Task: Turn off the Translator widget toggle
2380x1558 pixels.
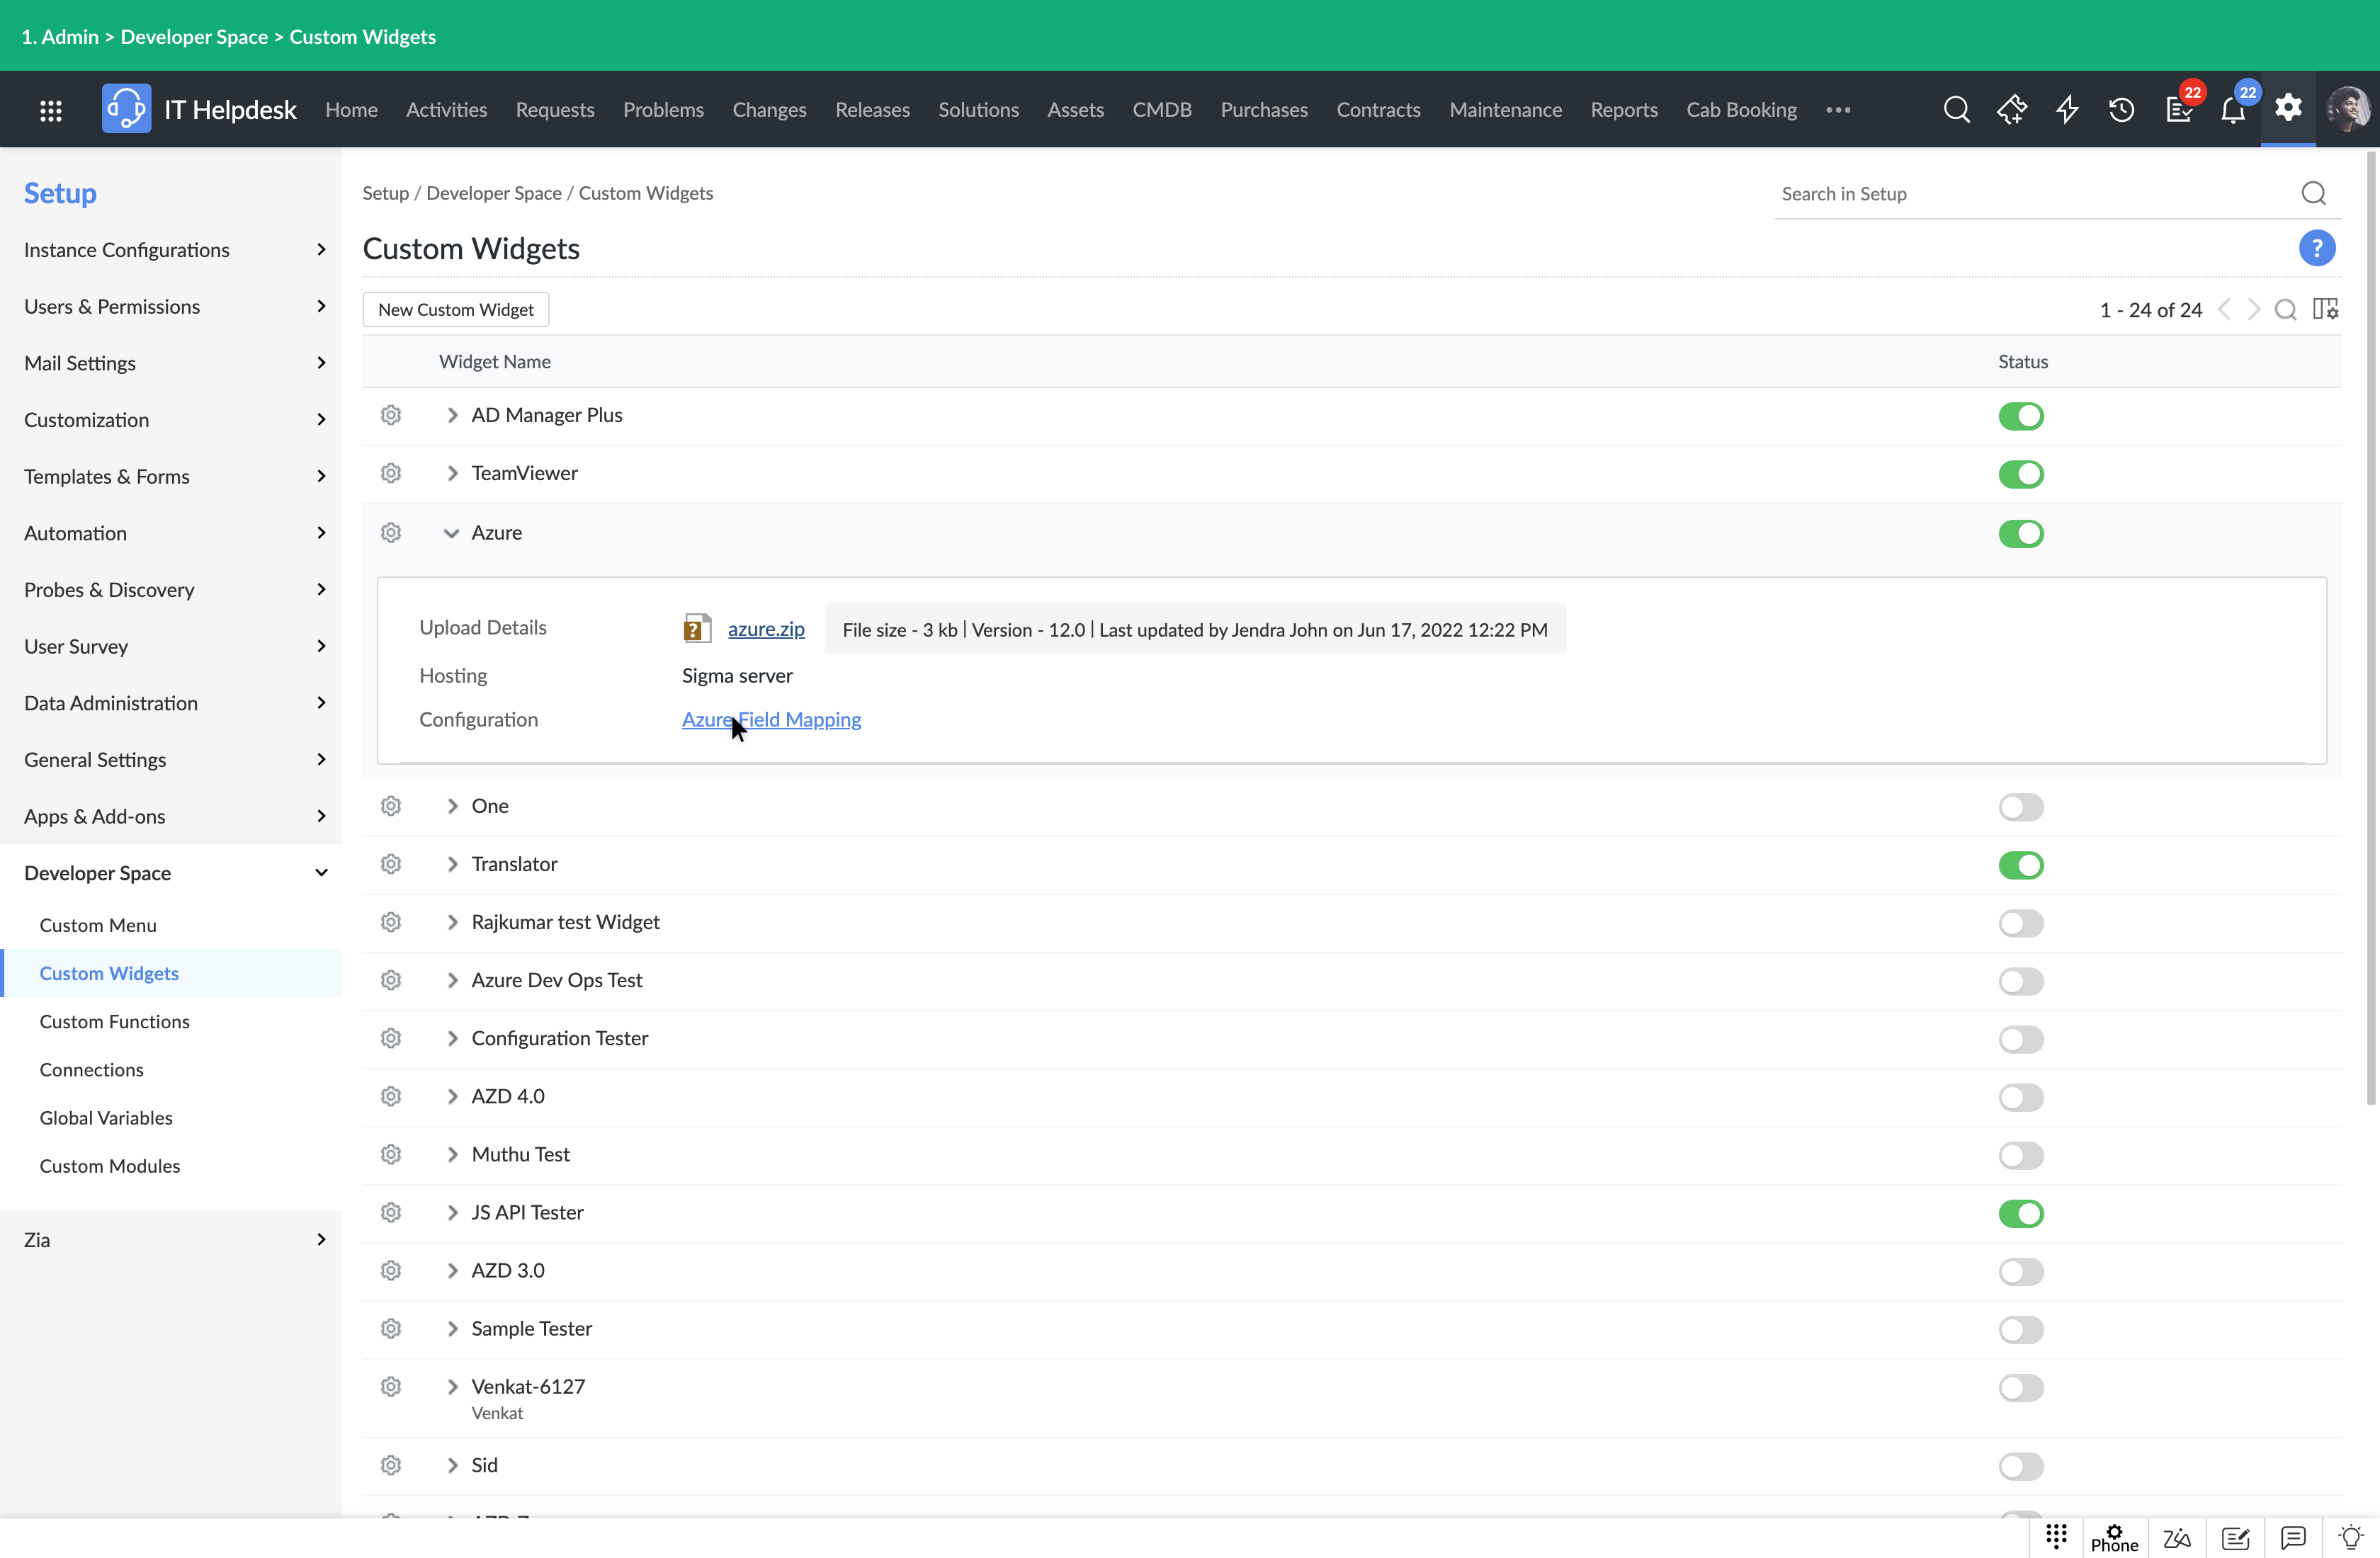Action: [2020, 865]
